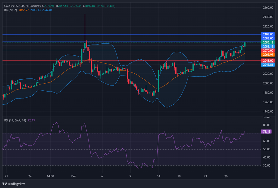
Task: Select the orange 2062.97 BB basis tag
Action: 268,54
